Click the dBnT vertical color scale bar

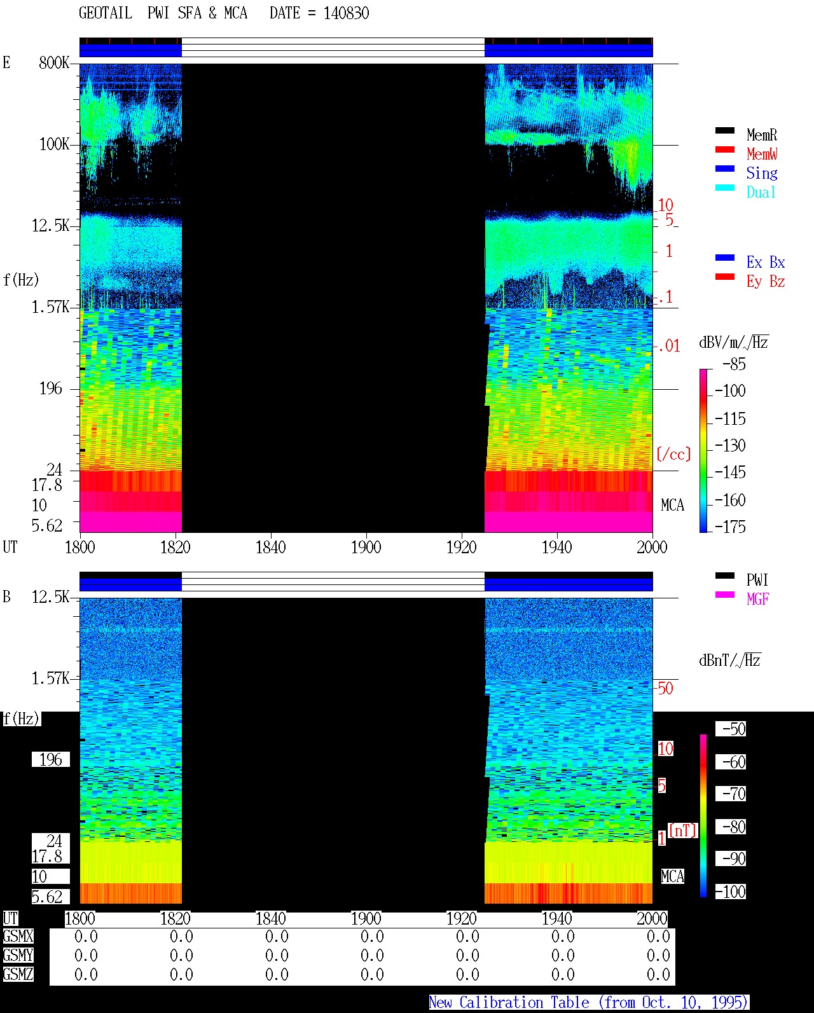(x=703, y=816)
